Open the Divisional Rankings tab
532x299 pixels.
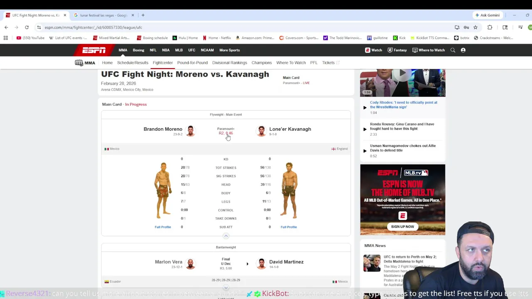click(229, 63)
